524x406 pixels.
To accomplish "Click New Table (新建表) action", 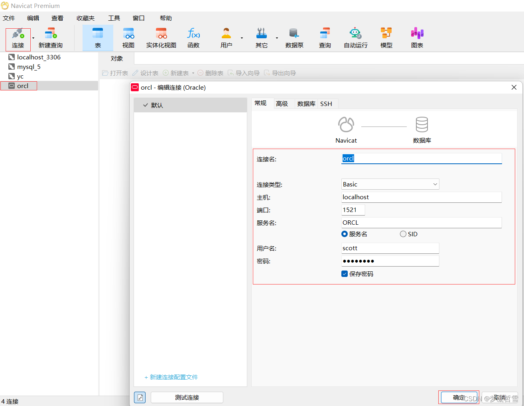I will coord(176,73).
